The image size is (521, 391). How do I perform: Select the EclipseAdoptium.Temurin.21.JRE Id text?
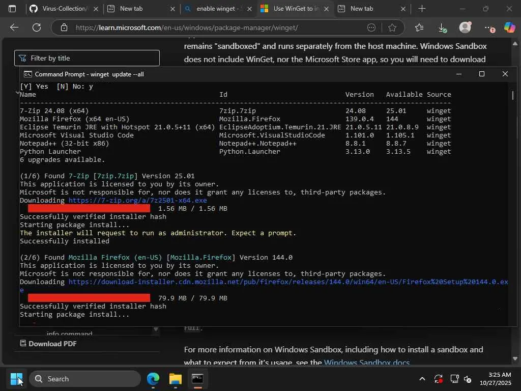[x=280, y=127]
